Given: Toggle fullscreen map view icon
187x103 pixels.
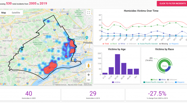Looking at the screenshot, I should coord(88,12).
